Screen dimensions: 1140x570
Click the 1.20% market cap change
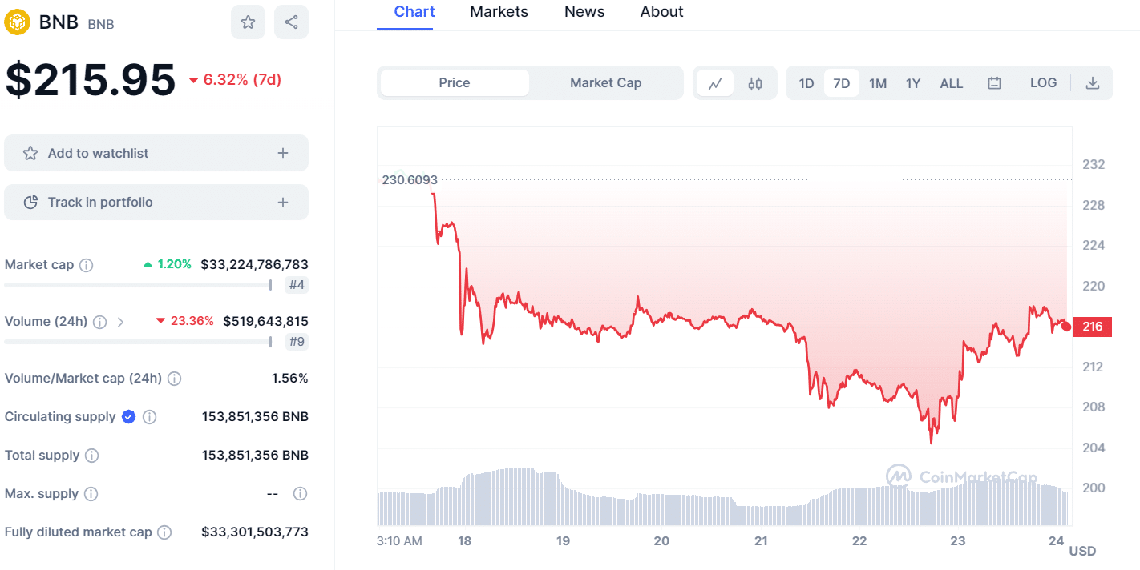coord(168,264)
